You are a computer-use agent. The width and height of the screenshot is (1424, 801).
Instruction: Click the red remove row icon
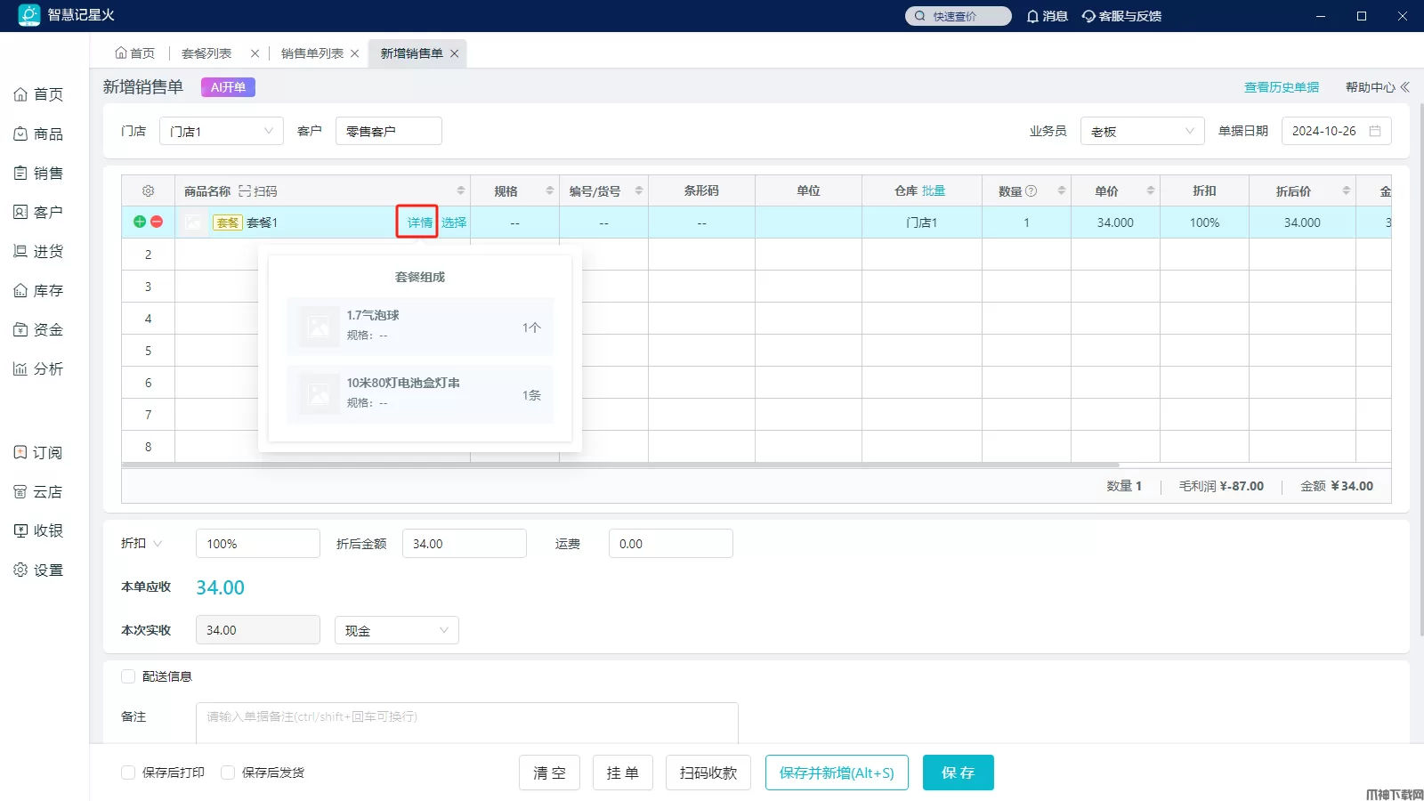[157, 222]
